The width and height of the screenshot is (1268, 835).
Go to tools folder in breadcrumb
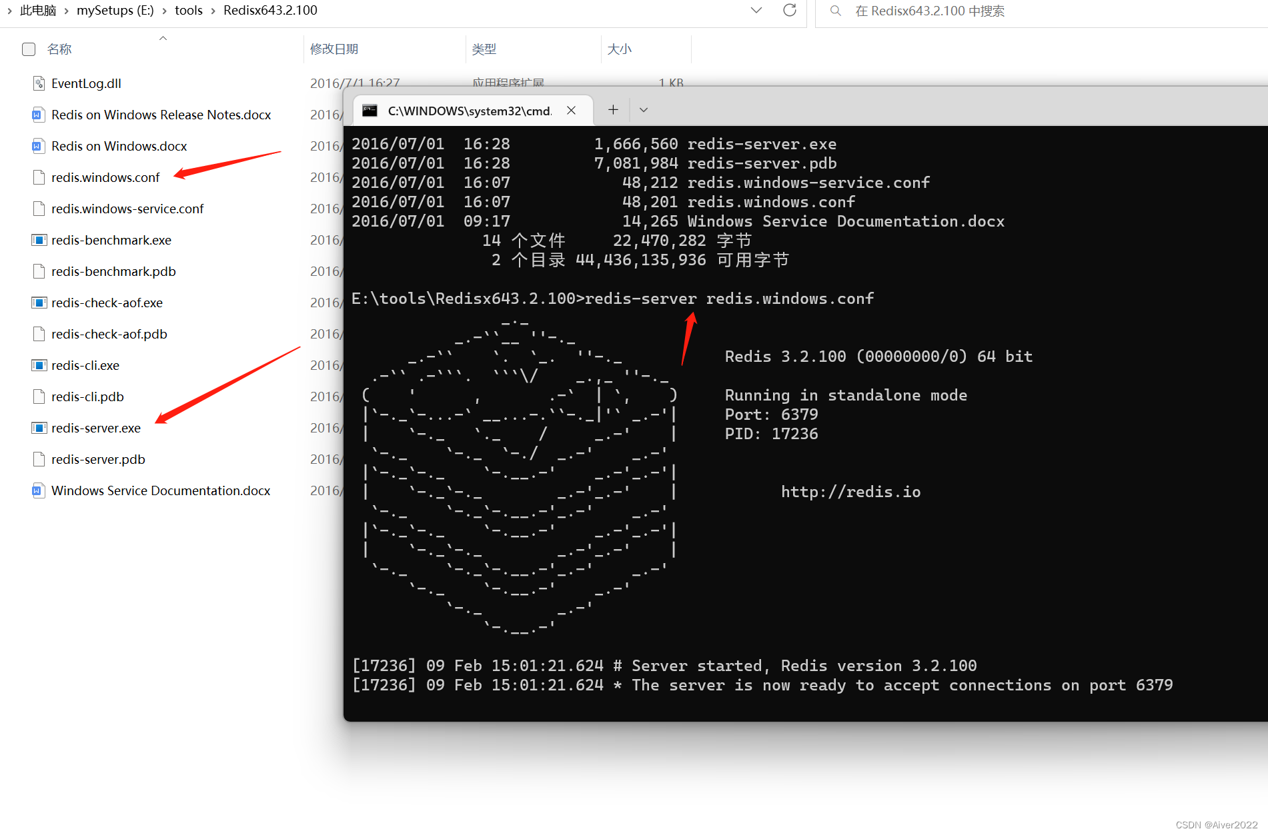click(189, 11)
